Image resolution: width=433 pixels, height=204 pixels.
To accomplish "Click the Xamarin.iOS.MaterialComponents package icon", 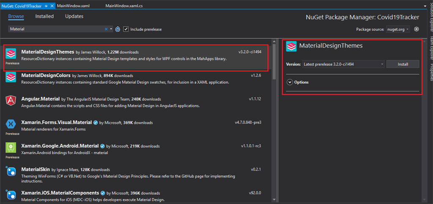I will (11, 195).
